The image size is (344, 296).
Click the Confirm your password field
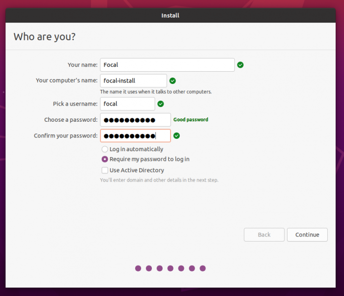135,136
